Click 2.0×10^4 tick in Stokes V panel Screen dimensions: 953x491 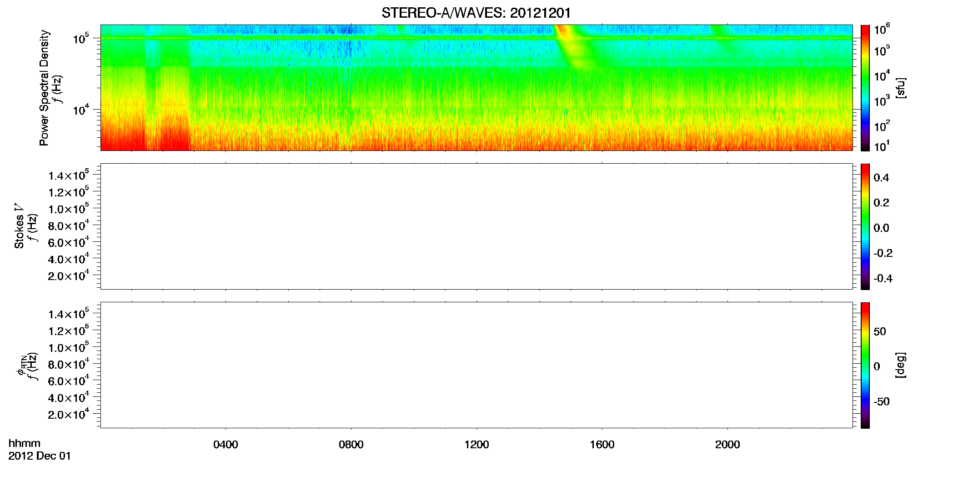pyautogui.click(x=69, y=276)
